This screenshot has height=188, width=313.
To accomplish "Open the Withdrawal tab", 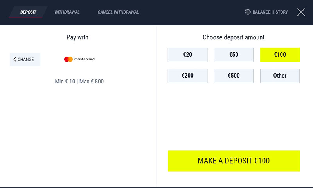I will [x=67, y=12].
